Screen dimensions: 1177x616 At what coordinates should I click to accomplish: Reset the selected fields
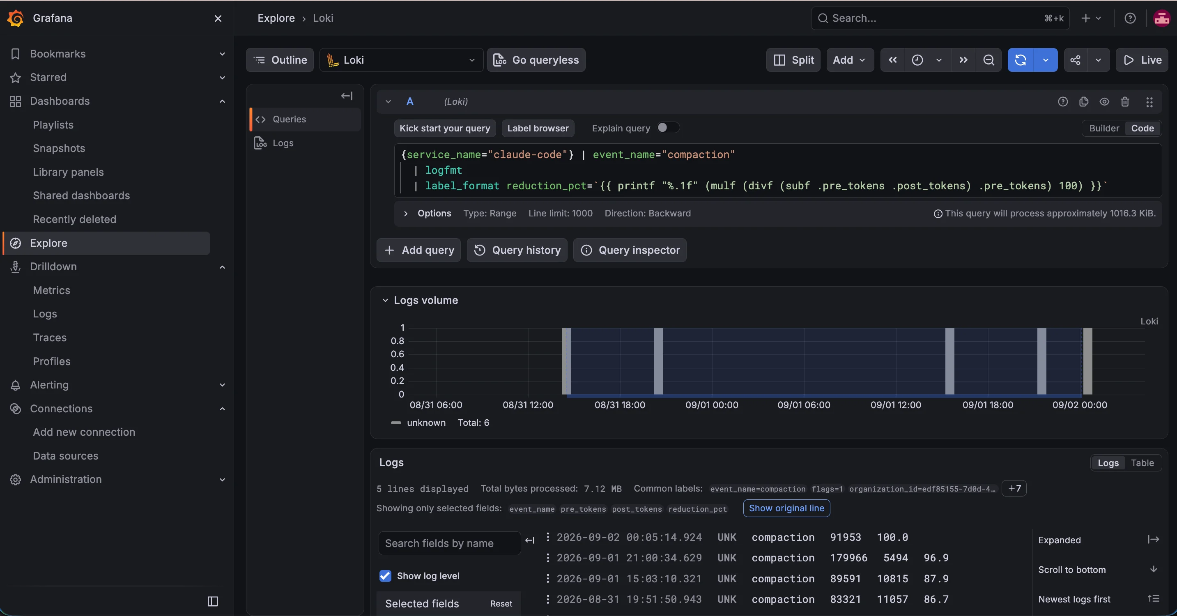coord(501,604)
